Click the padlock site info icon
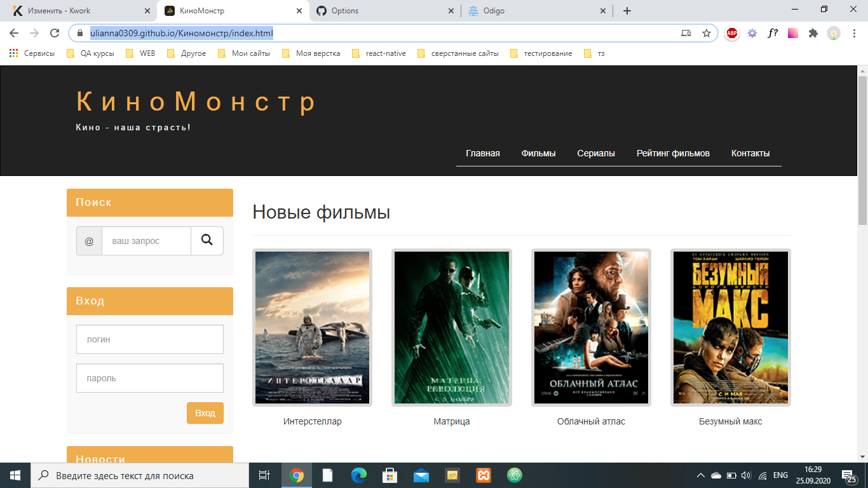The width and height of the screenshot is (868, 488). (x=80, y=33)
